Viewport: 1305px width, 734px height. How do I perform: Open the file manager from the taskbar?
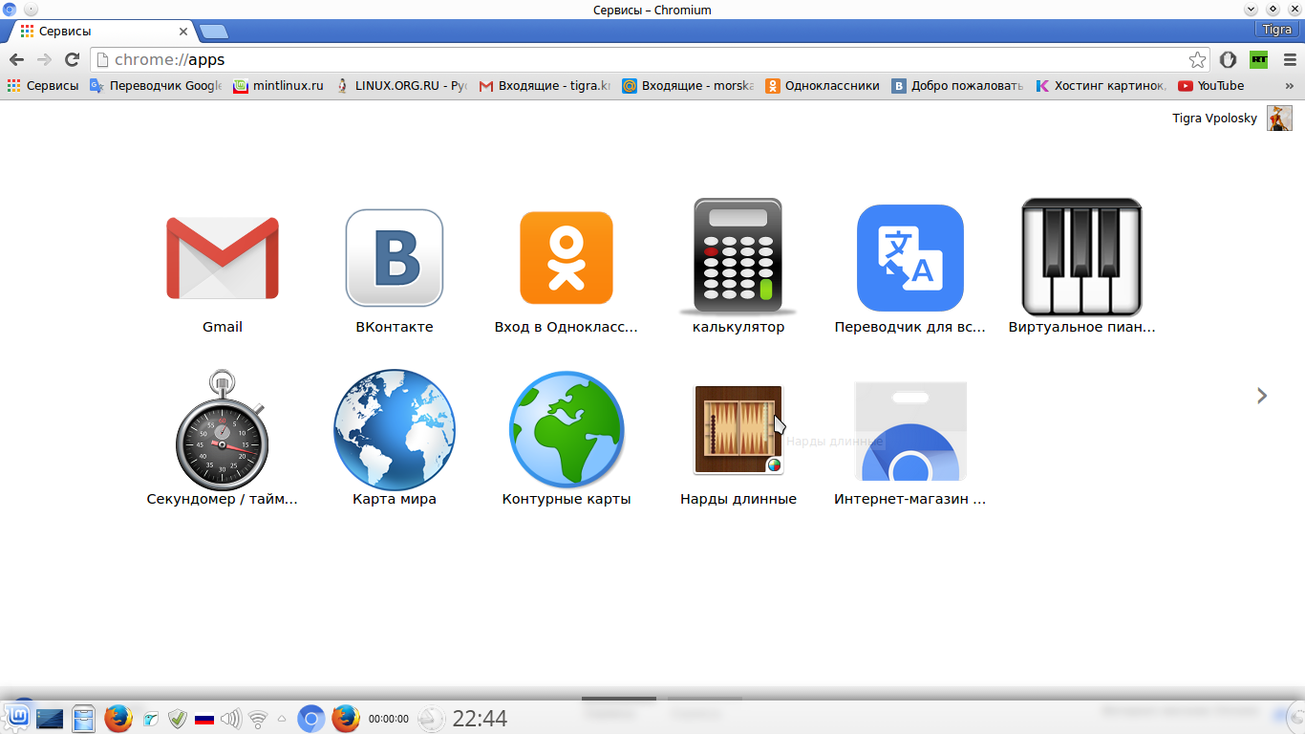click(x=84, y=719)
